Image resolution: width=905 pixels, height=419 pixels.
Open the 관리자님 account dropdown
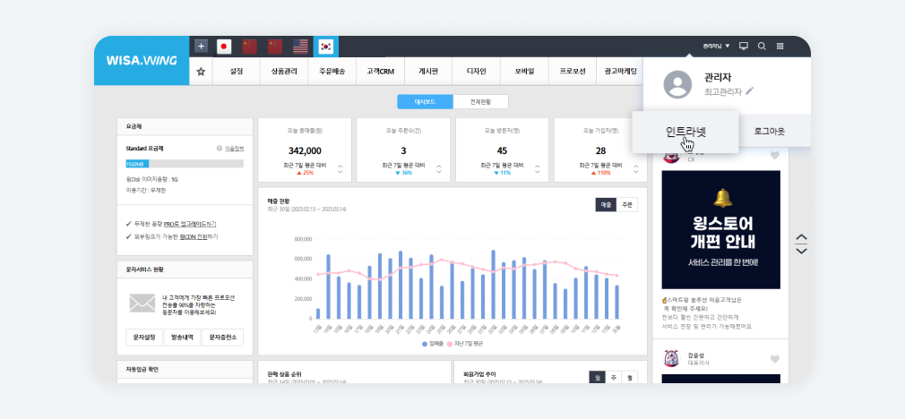click(x=716, y=46)
